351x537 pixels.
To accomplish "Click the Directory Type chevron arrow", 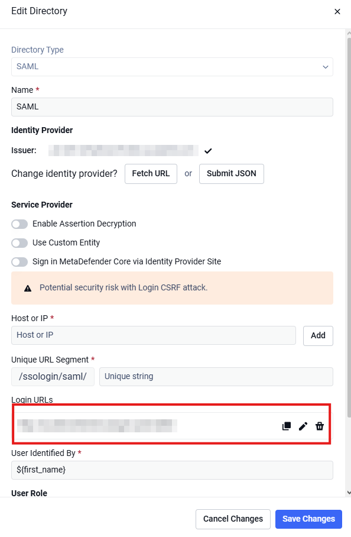I will [x=326, y=67].
